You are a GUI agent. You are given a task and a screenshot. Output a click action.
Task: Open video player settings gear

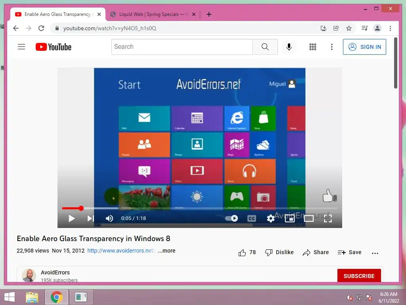[270, 218]
